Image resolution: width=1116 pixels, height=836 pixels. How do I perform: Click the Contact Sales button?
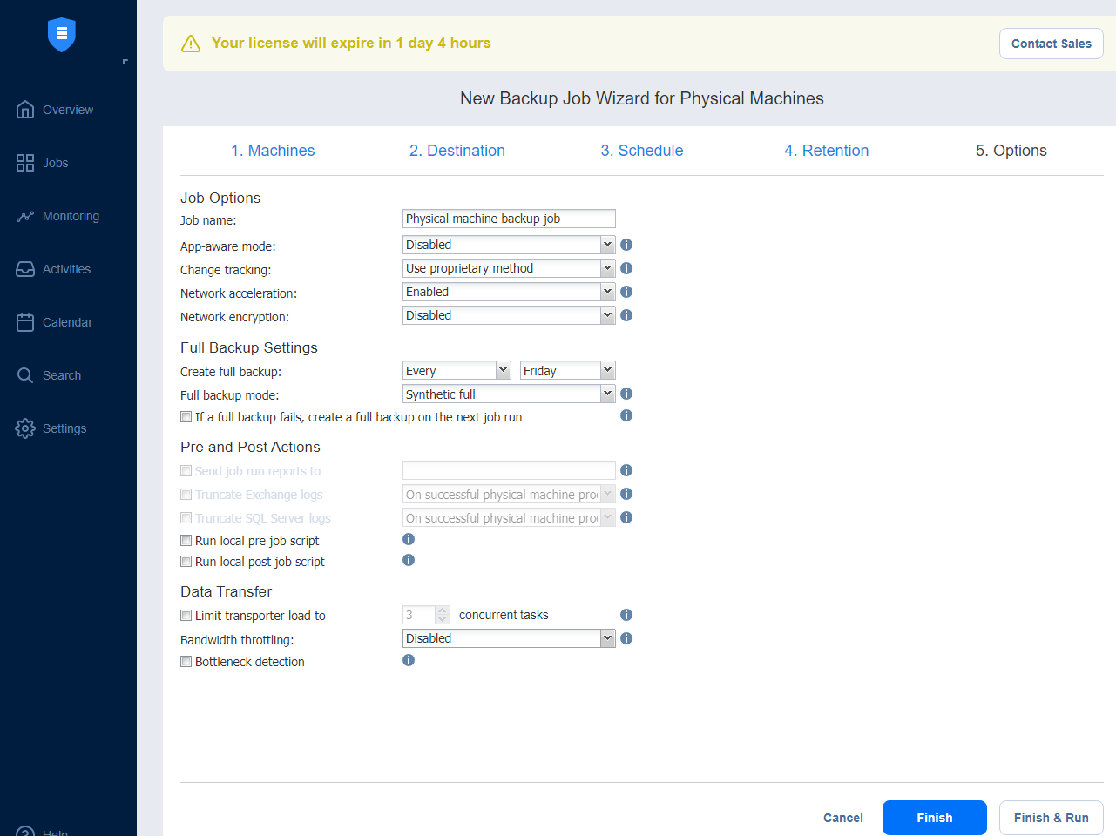point(1051,44)
